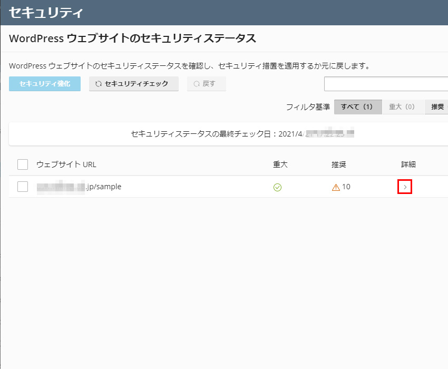Image resolution: width=448 pixels, height=369 pixels.
Task: Click the green checkmark status icon
Action: [277, 187]
